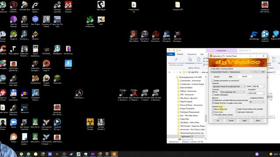Open the Zoom desktop shortcut
The width and height of the screenshot is (280, 157).
coord(14,123)
